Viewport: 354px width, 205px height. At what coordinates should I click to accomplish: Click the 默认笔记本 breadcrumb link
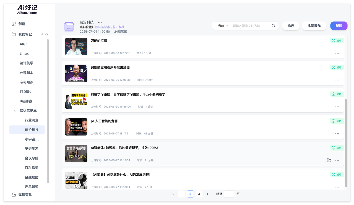102,27
